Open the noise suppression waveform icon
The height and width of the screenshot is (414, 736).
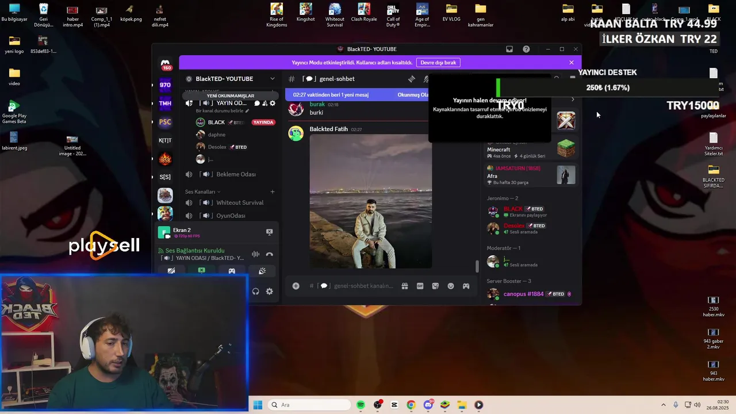255,254
